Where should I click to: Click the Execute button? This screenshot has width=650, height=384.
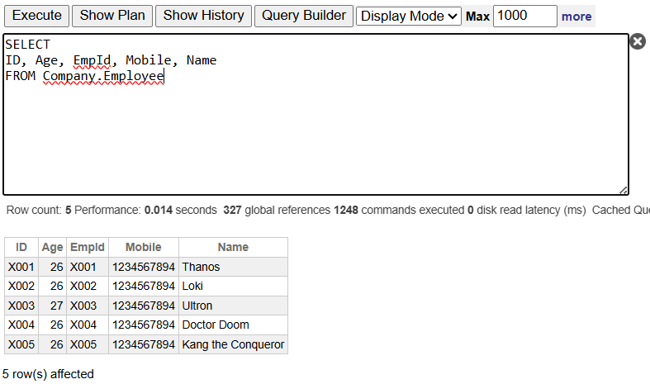[36, 16]
